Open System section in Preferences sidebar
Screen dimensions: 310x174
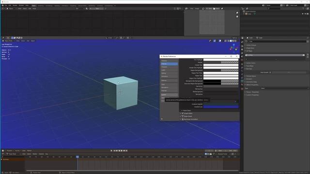169,95
